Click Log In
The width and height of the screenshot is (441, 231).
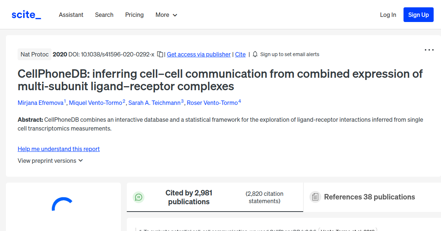pyautogui.click(x=388, y=15)
